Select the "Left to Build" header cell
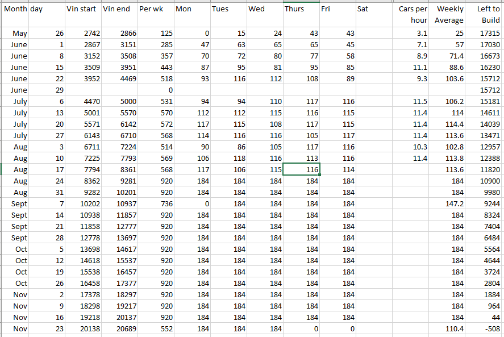This screenshot has width=504, height=337. [485, 15]
